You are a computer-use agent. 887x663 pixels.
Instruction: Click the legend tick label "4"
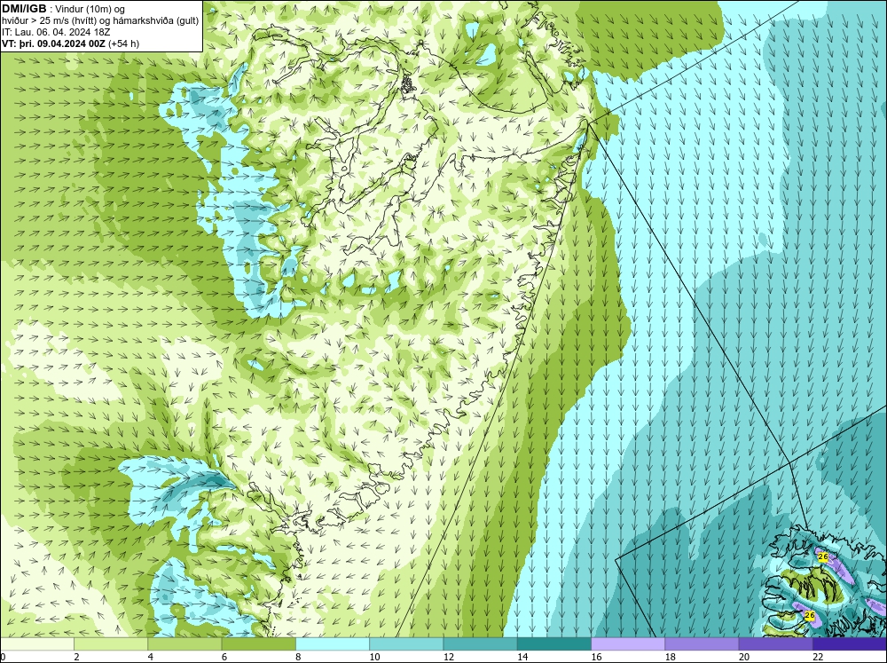(151, 657)
